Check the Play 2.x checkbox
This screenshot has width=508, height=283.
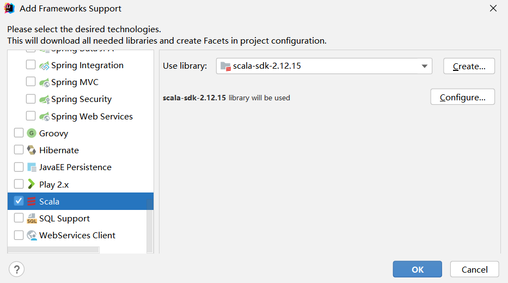(x=19, y=184)
